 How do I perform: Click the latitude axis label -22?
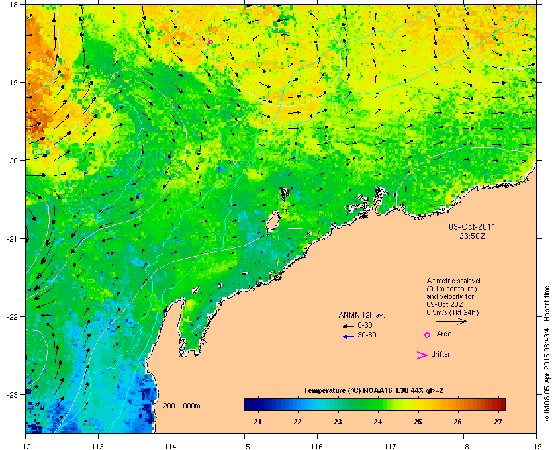tap(12, 317)
